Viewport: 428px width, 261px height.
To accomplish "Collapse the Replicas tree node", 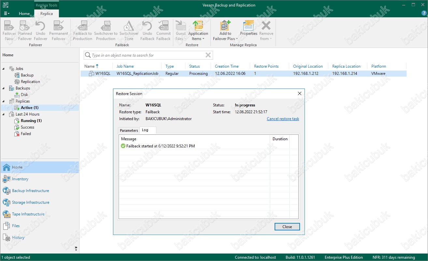I will pos(4,101).
